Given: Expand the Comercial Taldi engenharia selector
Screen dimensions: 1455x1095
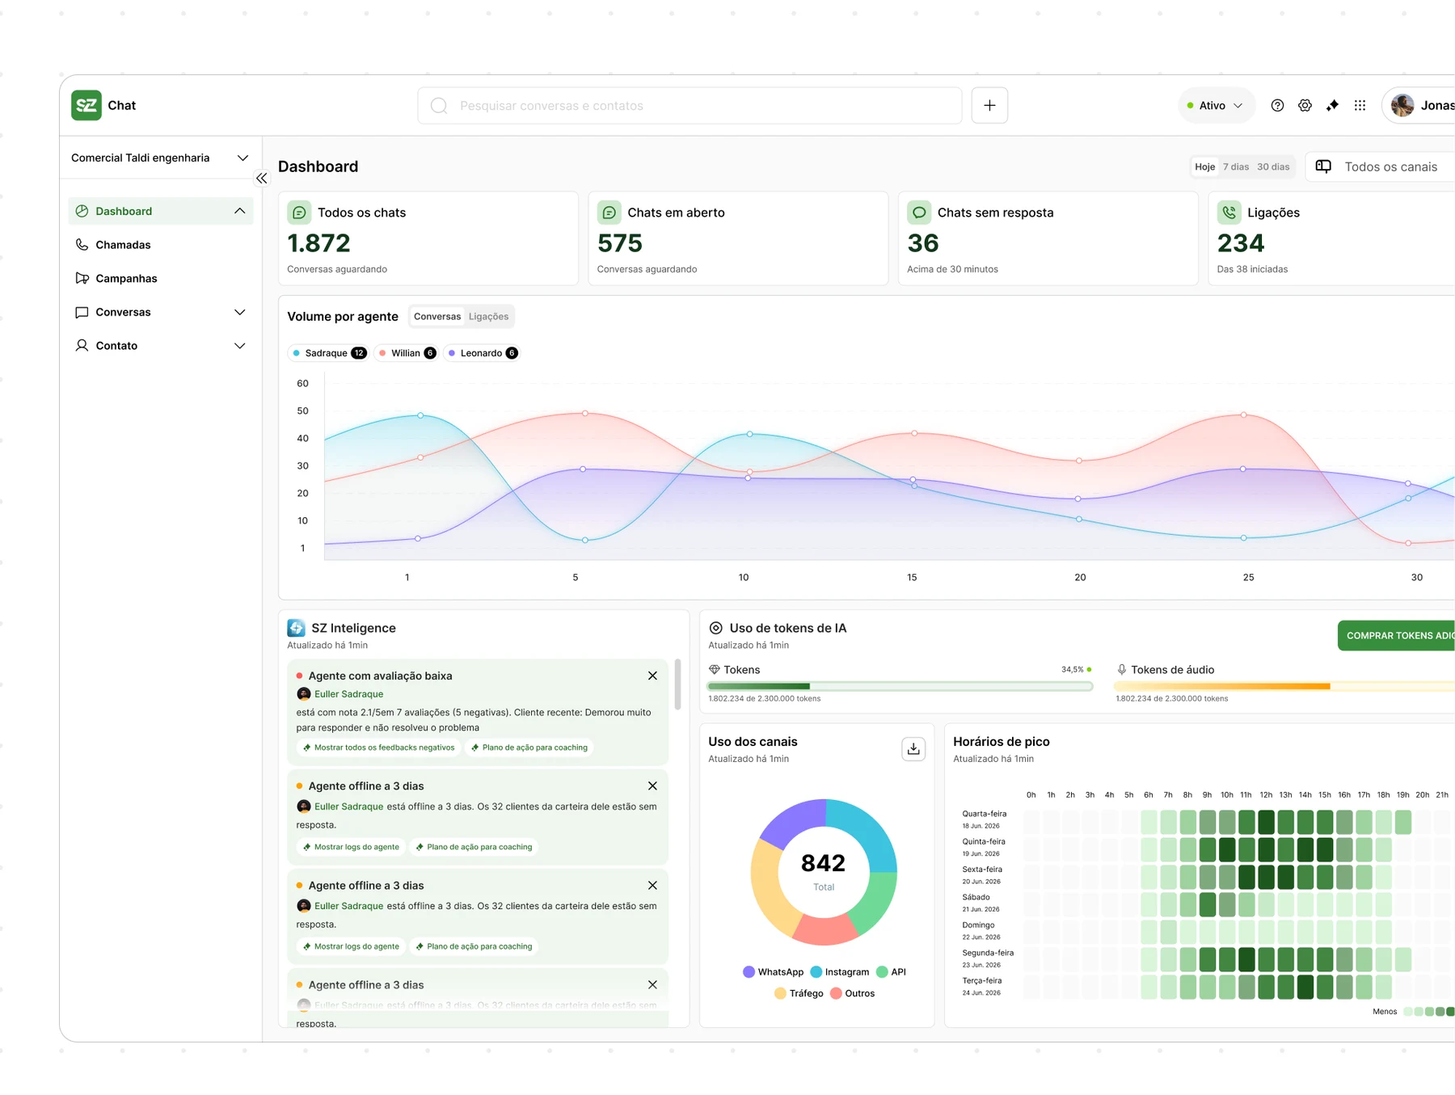Looking at the screenshot, I should coord(160,158).
